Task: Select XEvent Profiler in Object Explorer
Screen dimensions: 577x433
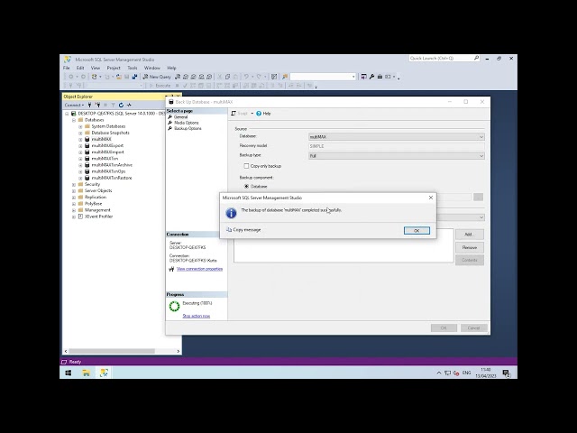Action: pos(98,216)
